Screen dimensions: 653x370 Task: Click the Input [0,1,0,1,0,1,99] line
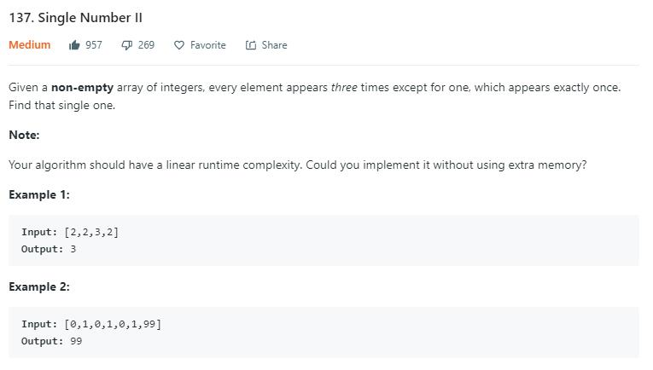pyautogui.click(x=91, y=324)
